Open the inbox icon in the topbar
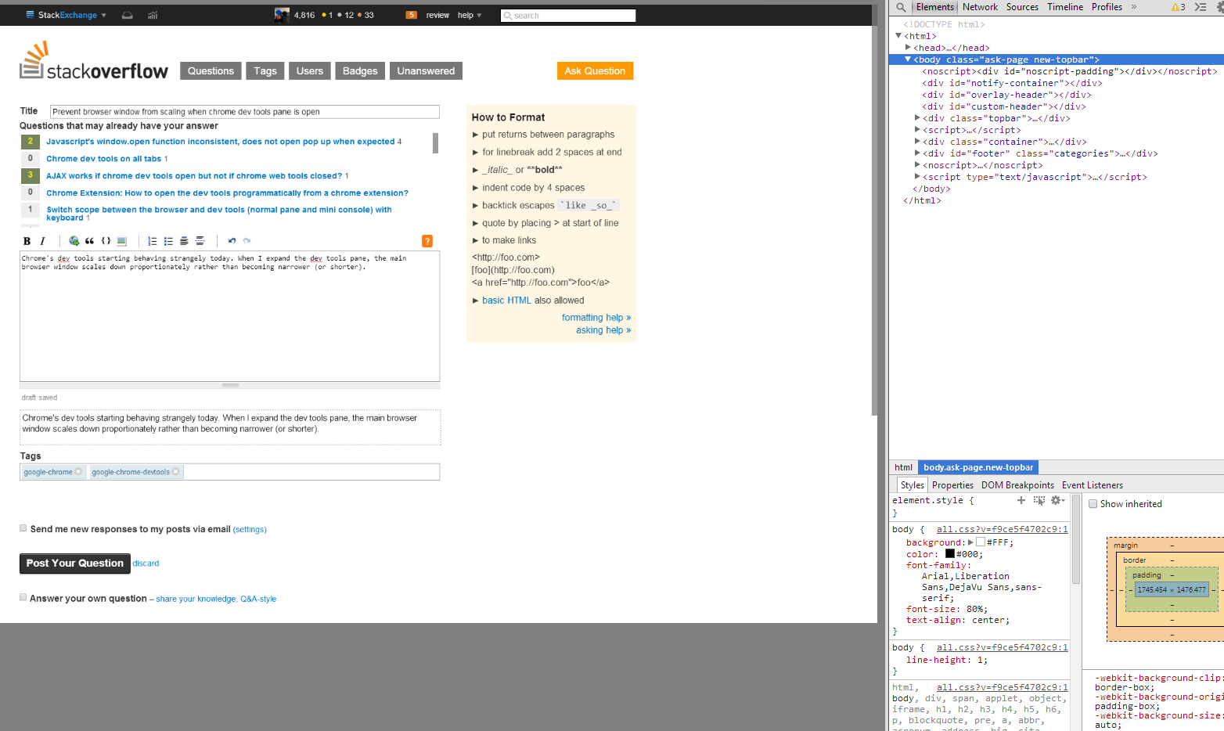Screen dimensions: 1224x731 [128, 15]
